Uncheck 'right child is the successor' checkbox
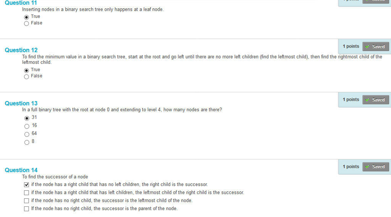391x217 pixels. point(26,185)
